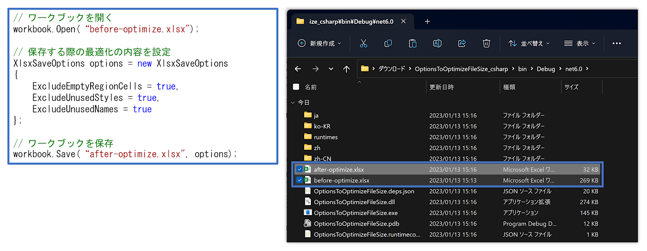Click the Paste clipboard icon
Screen dimensions: 647x251
412,44
